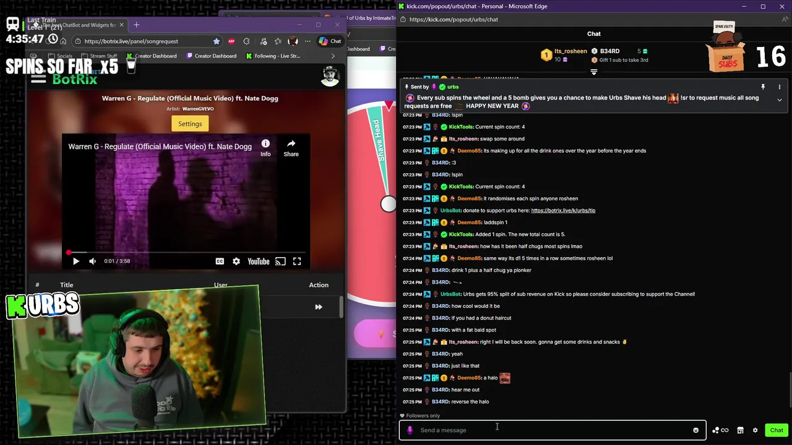This screenshot has height=445, width=792.
Task: Share the Warren G video
Action: pyautogui.click(x=291, y=148)
